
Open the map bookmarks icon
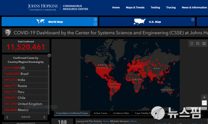click(192, 43)
